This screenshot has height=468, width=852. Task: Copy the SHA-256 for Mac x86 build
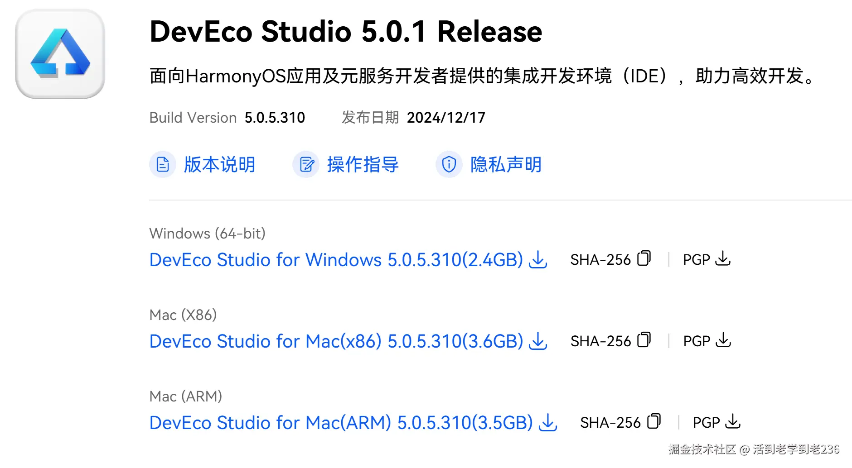tap(644, 340)
